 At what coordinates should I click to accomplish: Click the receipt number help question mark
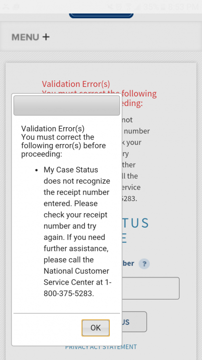click(x=144, y=264)
